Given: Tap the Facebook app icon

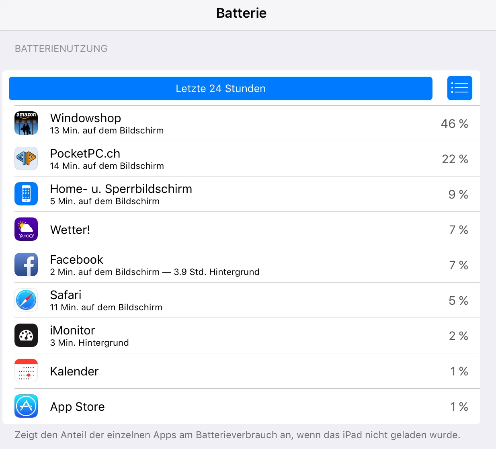Looking at the screenshot, I should tap(26, 264).
